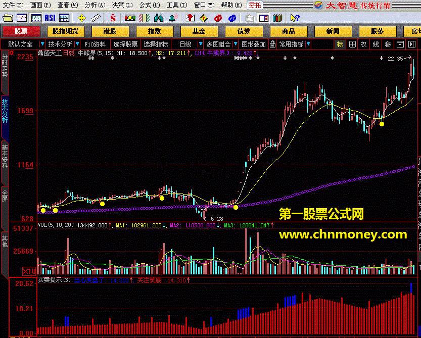The width and height of the screenshot is (421, 338).
Task: Open the binoculars search tool
Action: (x=159, y=18)
